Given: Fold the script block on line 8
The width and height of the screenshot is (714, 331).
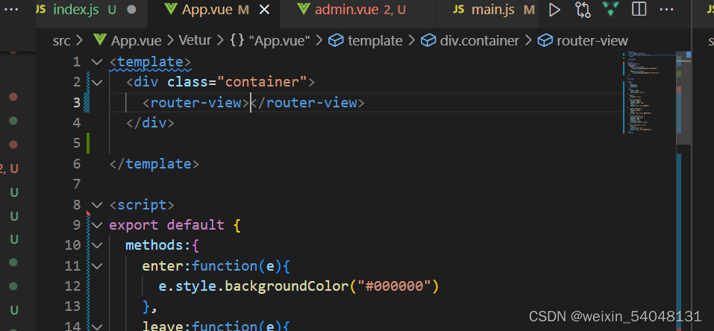Looking at the screenshot, I should click(x=97, y=205).
